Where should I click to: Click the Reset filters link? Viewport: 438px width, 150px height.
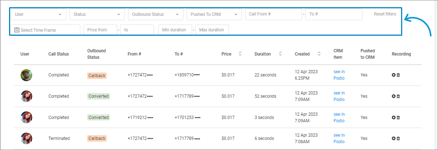[385, 14]
